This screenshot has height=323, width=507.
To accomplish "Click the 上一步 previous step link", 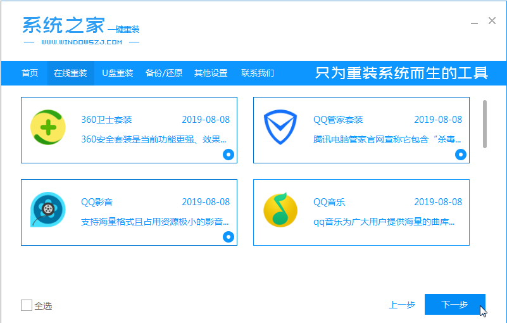I will coord(402,305).
